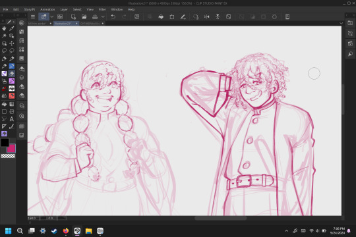
Task: Select the black main color swatch
Action: (x=5, y=142)
